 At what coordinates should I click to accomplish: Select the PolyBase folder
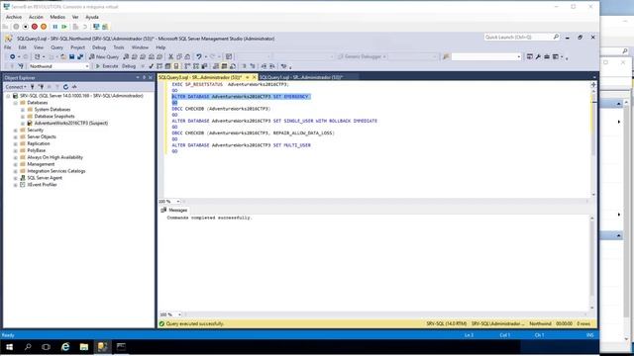[36, 150]
